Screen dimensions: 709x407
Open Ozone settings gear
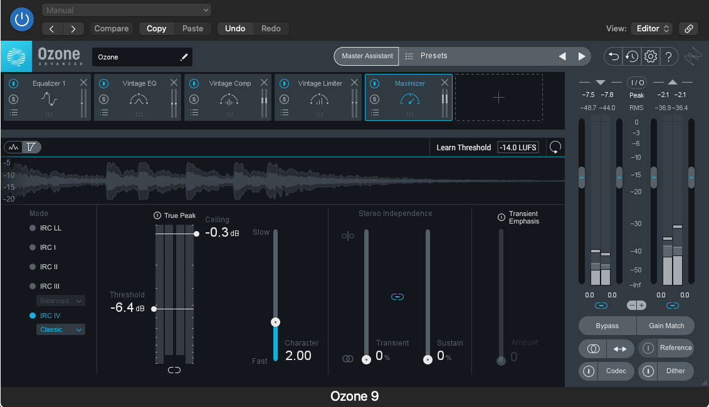tap(650, 56)
